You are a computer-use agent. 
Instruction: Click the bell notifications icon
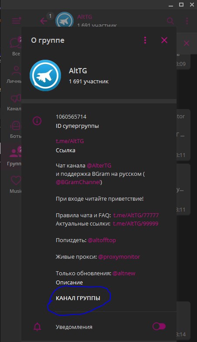click(37, 327)
